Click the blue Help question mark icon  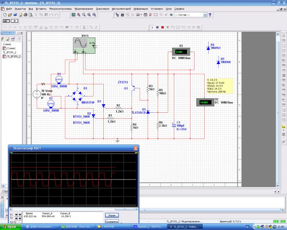210,15
